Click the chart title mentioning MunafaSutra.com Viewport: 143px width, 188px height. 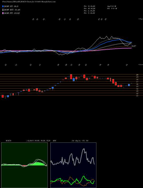[29, 2]
